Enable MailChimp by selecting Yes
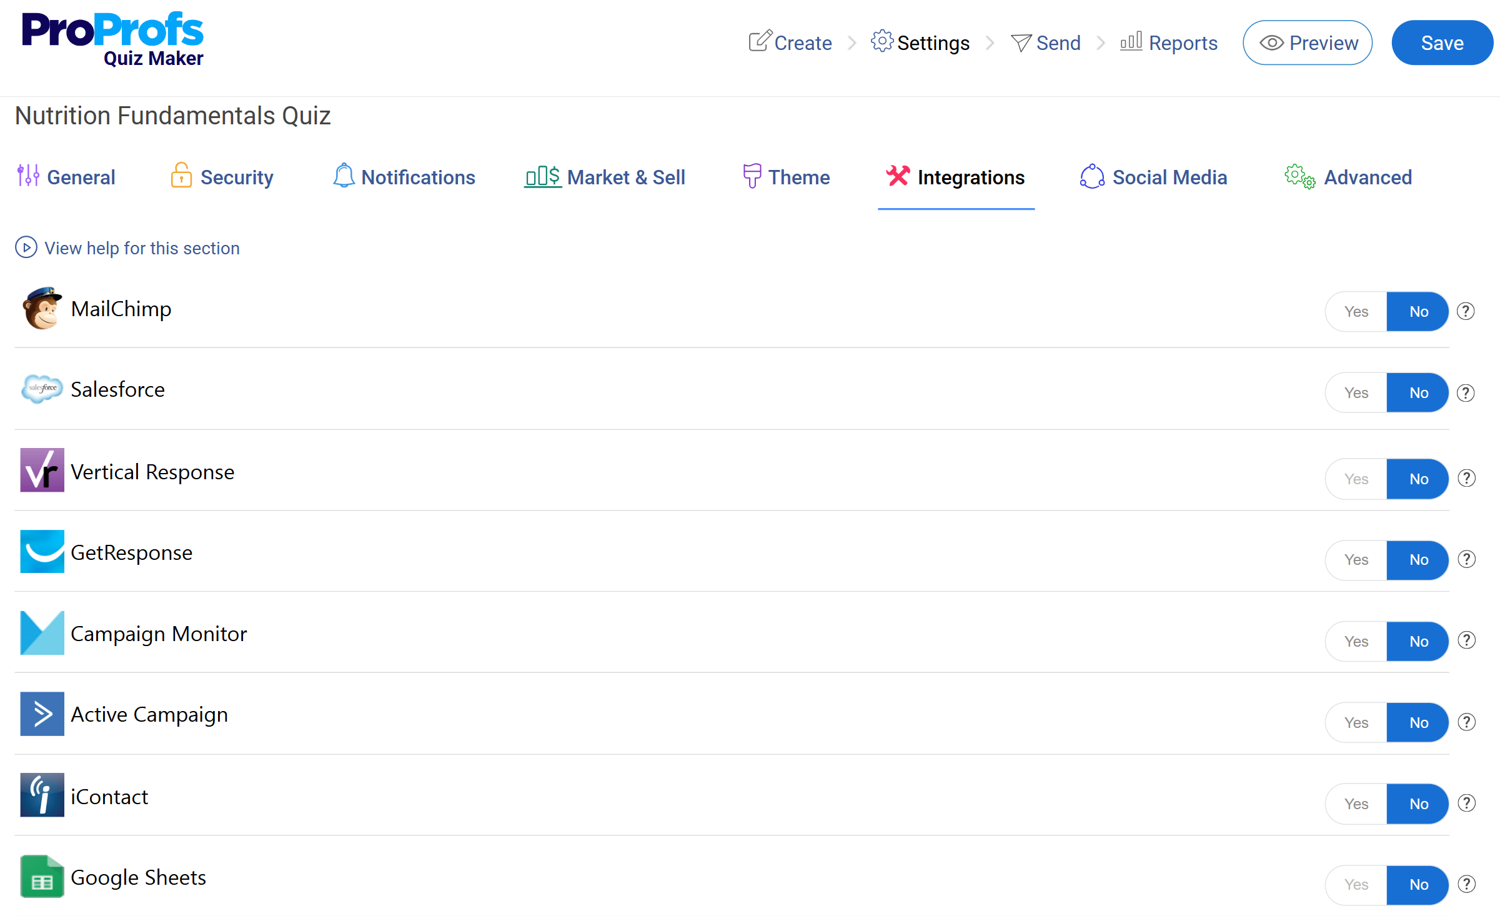Screen dimensions: 1500x916 (1356, 311)
